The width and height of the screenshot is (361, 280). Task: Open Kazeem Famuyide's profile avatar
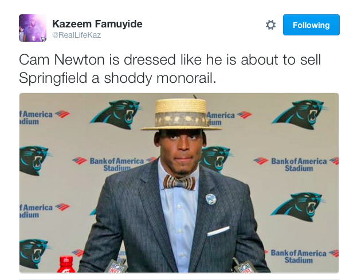pos(33,28)
